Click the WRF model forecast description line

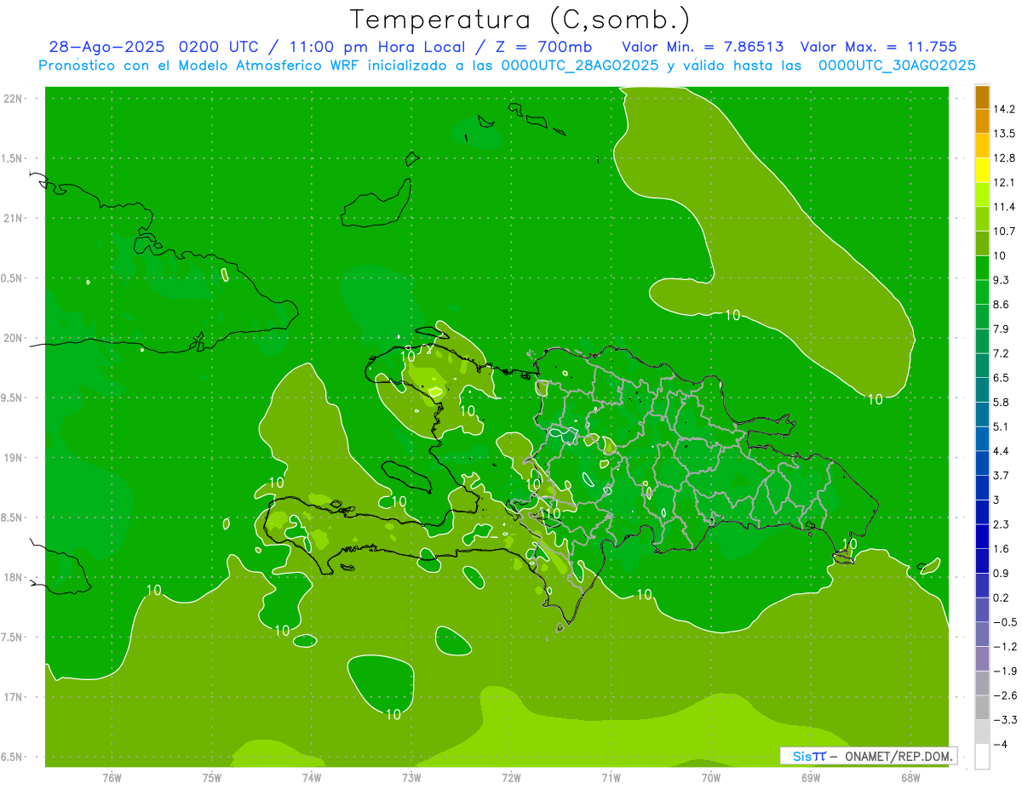coord(507,66)
